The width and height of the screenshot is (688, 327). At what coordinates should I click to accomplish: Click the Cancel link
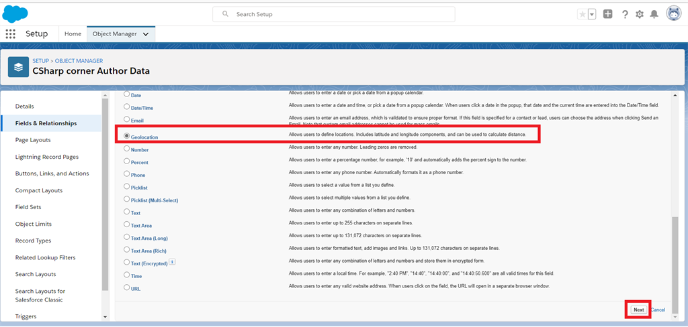pos(658,310)
